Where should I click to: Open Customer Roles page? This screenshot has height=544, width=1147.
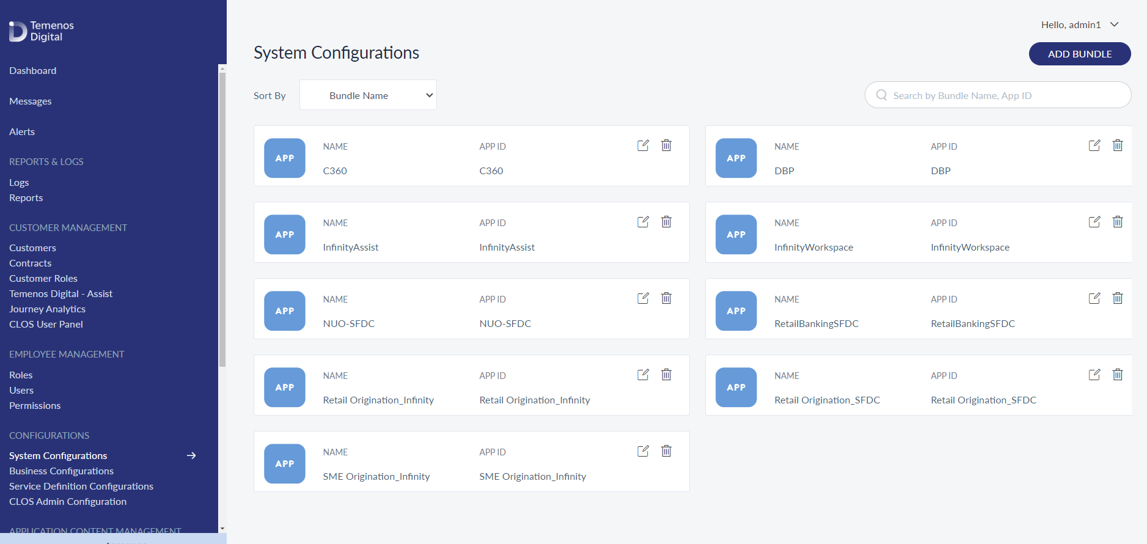[x=43, y=279]
